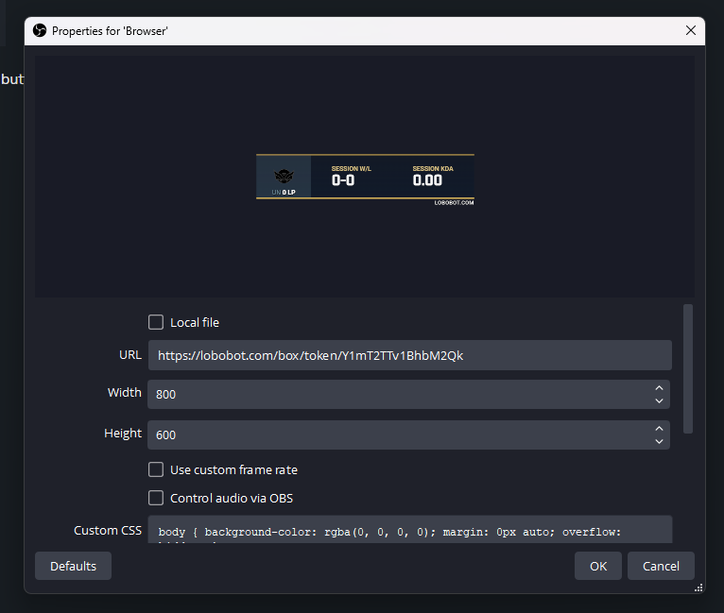Click the properties panel vertical scrollbar

pos(688,368)
